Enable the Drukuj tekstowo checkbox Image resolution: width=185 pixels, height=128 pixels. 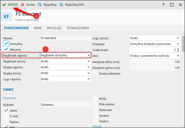pyautogui.click(x=95, y=73)
